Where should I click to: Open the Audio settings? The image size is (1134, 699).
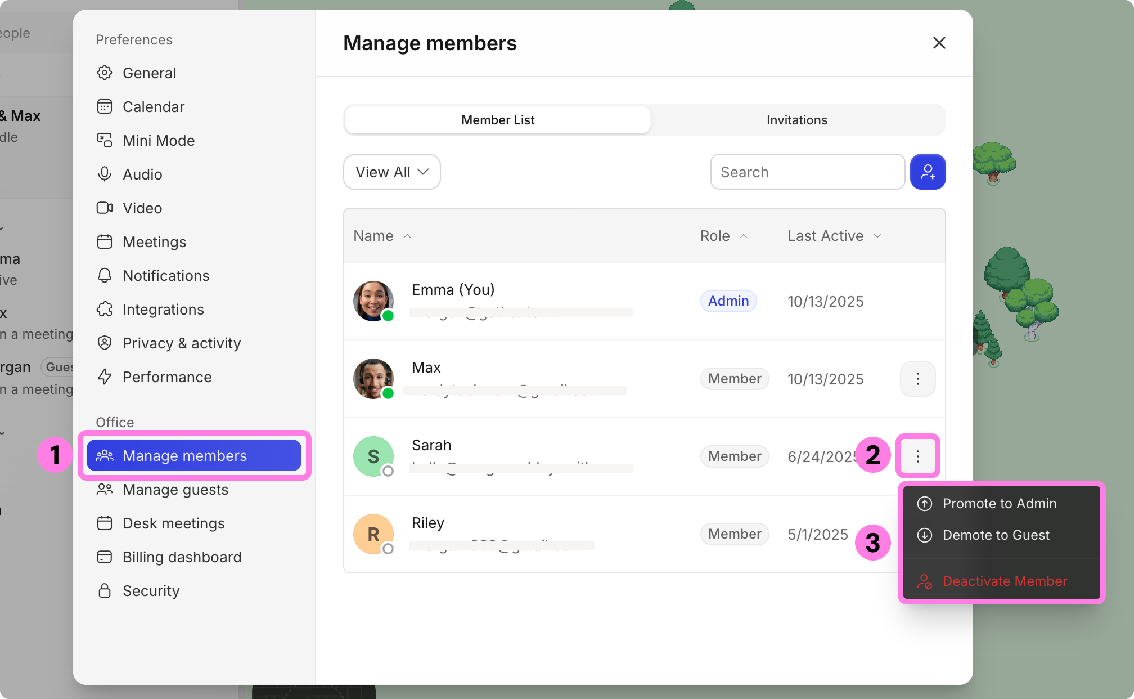(194, 174)
